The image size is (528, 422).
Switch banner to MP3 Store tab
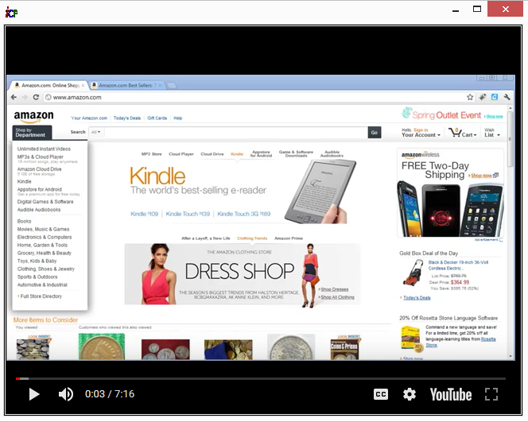(x=152, y=154)
